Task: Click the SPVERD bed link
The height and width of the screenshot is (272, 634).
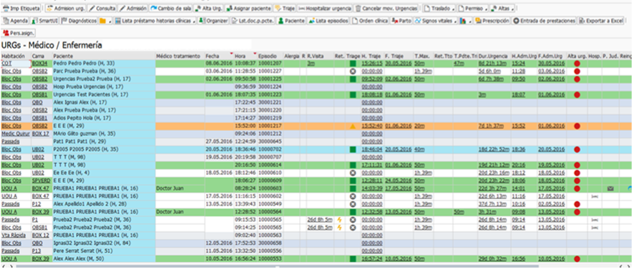Action: (41, 180)
